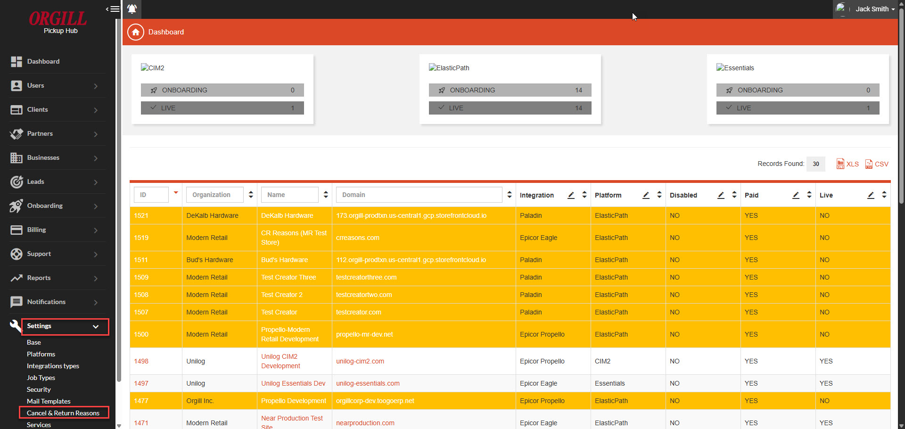Screen dimensions: 905x429
Task: Edit the Paid column filter
Action: [x=796, y=195]
